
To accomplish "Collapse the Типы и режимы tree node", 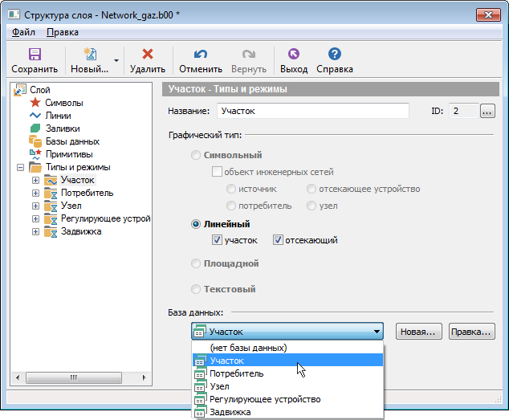I will (19, 168).
